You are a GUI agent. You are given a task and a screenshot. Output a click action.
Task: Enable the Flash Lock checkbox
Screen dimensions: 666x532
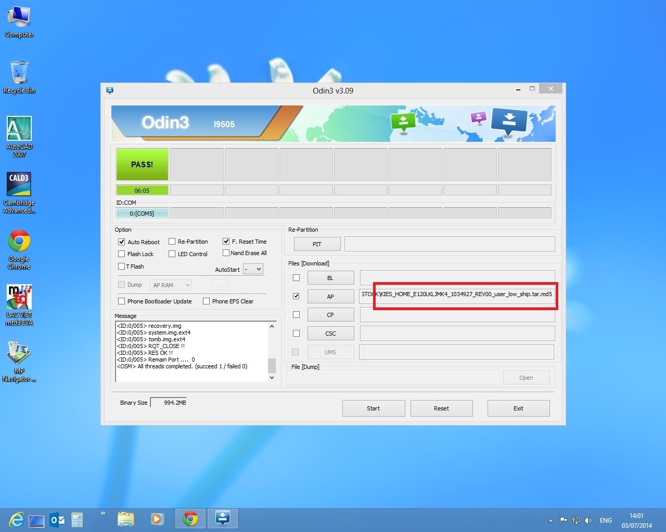122,254
